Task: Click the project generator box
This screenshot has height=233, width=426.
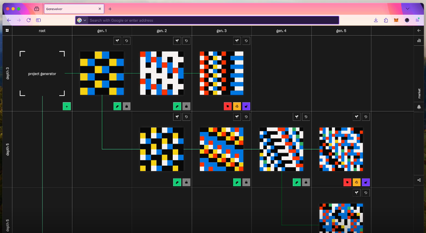Action: click(42, 73)
